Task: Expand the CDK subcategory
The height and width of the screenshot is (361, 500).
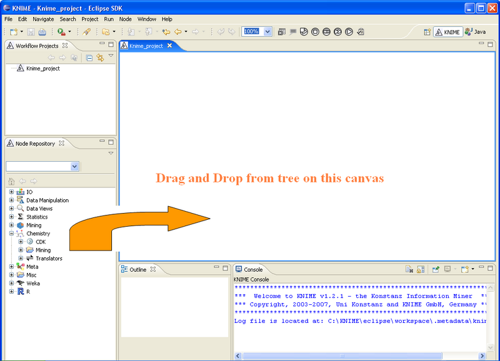Action: click(21, 242)
